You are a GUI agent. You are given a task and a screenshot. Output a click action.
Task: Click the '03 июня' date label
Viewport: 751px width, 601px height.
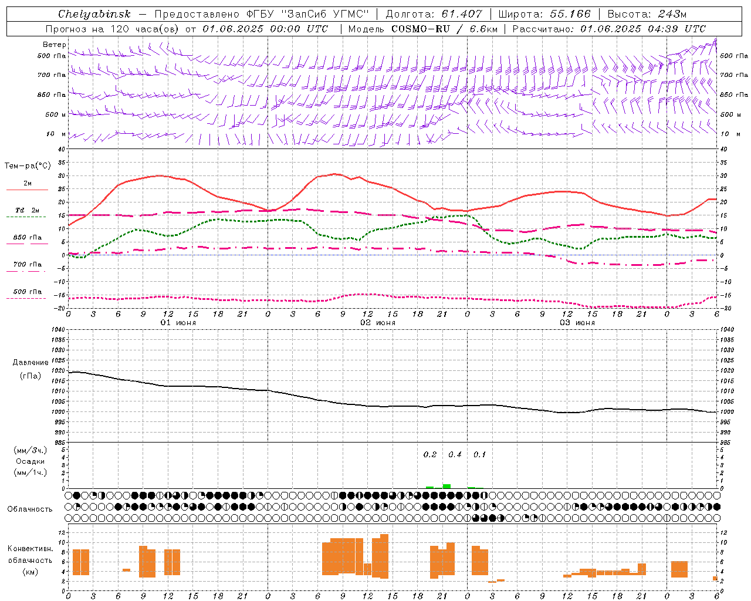(577, 323)
